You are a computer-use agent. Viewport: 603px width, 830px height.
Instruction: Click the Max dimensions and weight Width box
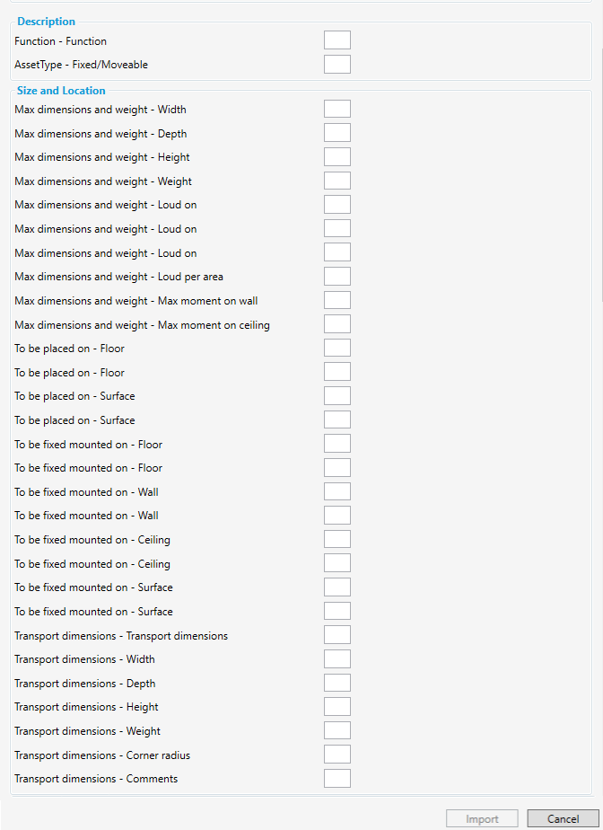(x=337, y=110)
